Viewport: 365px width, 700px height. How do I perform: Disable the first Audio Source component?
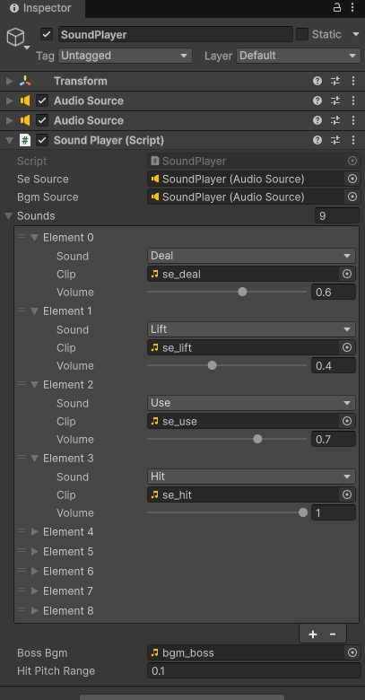click(x=42, y=101)
